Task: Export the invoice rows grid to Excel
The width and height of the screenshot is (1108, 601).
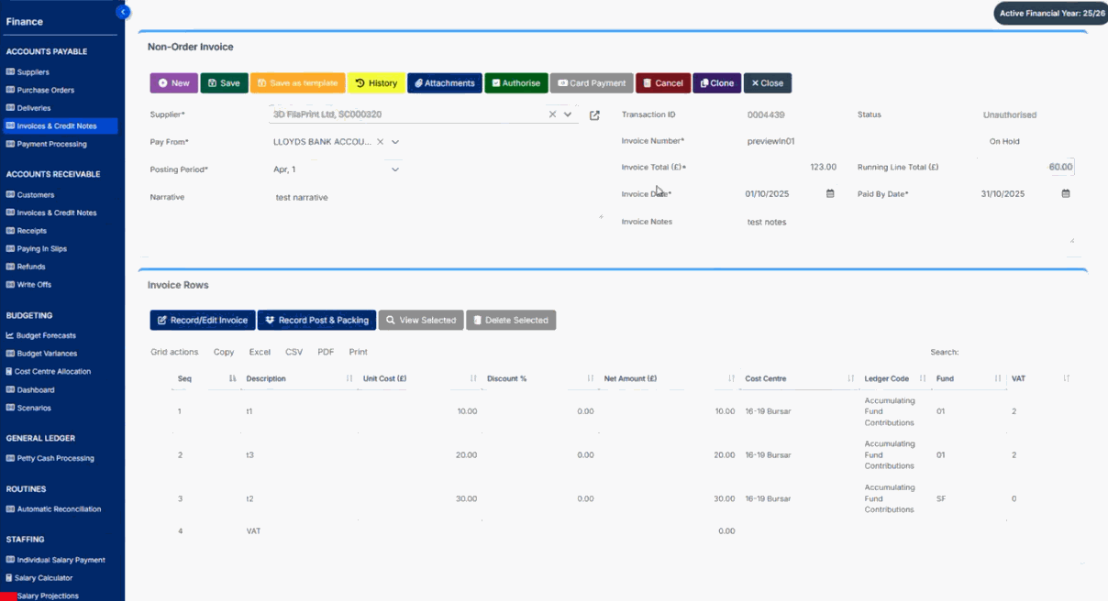Action: 260,352
